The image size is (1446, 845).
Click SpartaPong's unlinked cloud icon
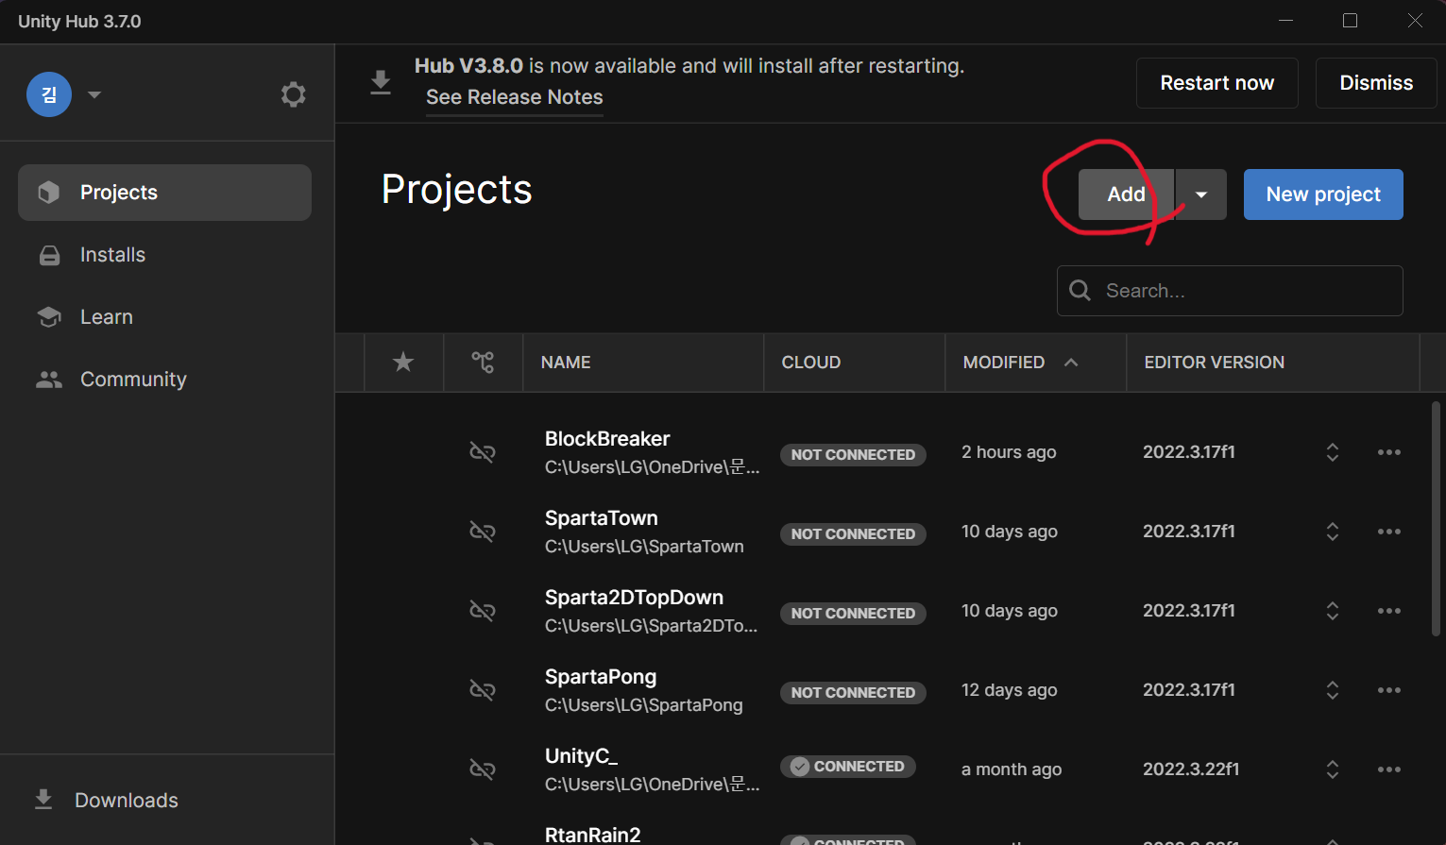(483, 690)
